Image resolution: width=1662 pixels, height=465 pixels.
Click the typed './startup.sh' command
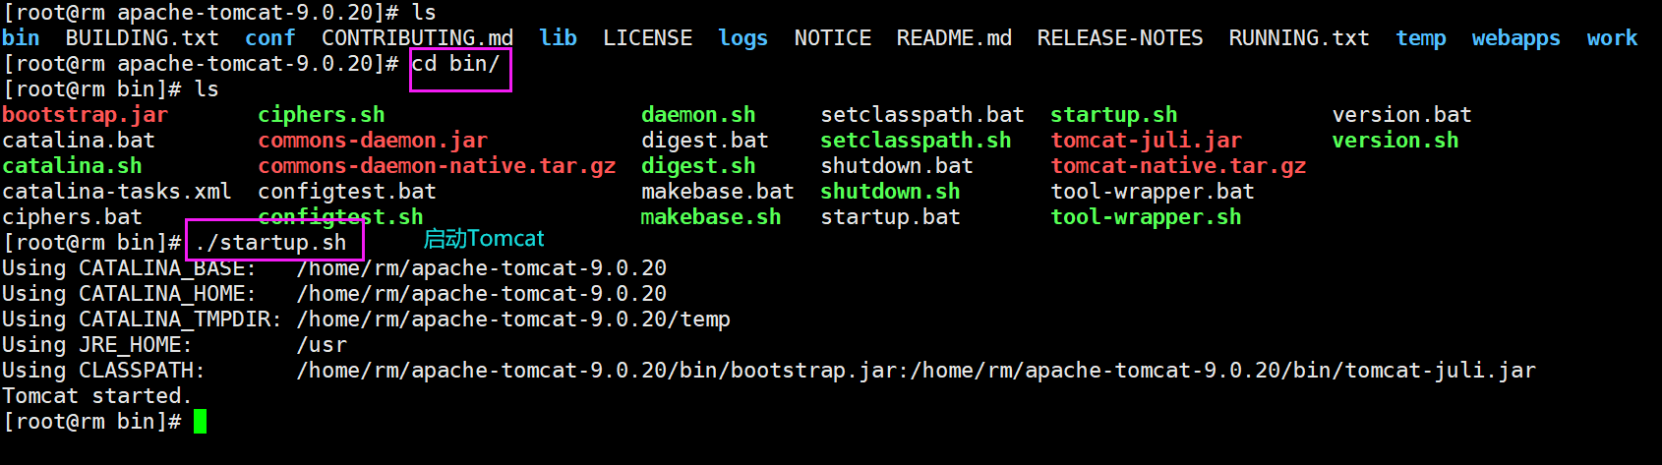[270, 243]
